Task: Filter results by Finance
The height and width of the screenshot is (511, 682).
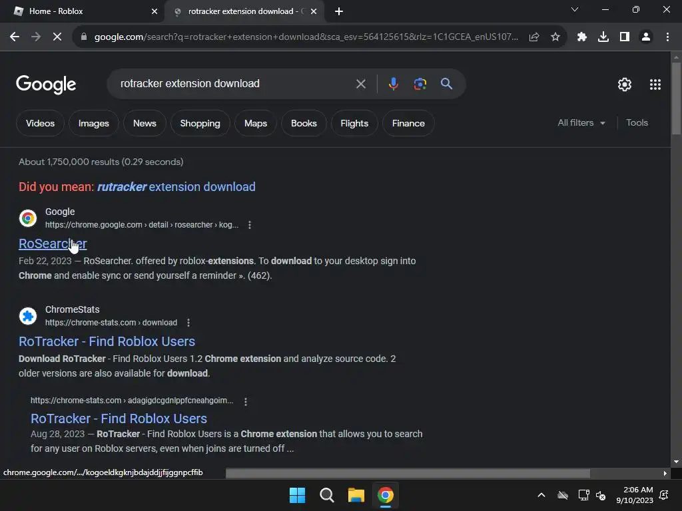Action: click(408, 123)
